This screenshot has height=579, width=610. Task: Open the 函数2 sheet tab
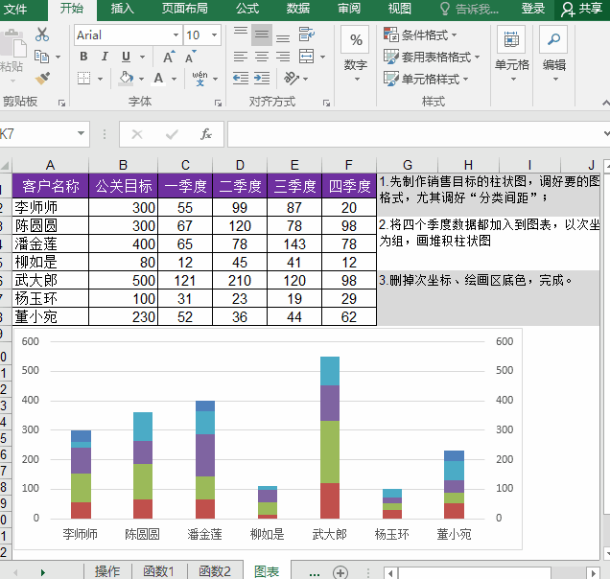click(214, 571)
